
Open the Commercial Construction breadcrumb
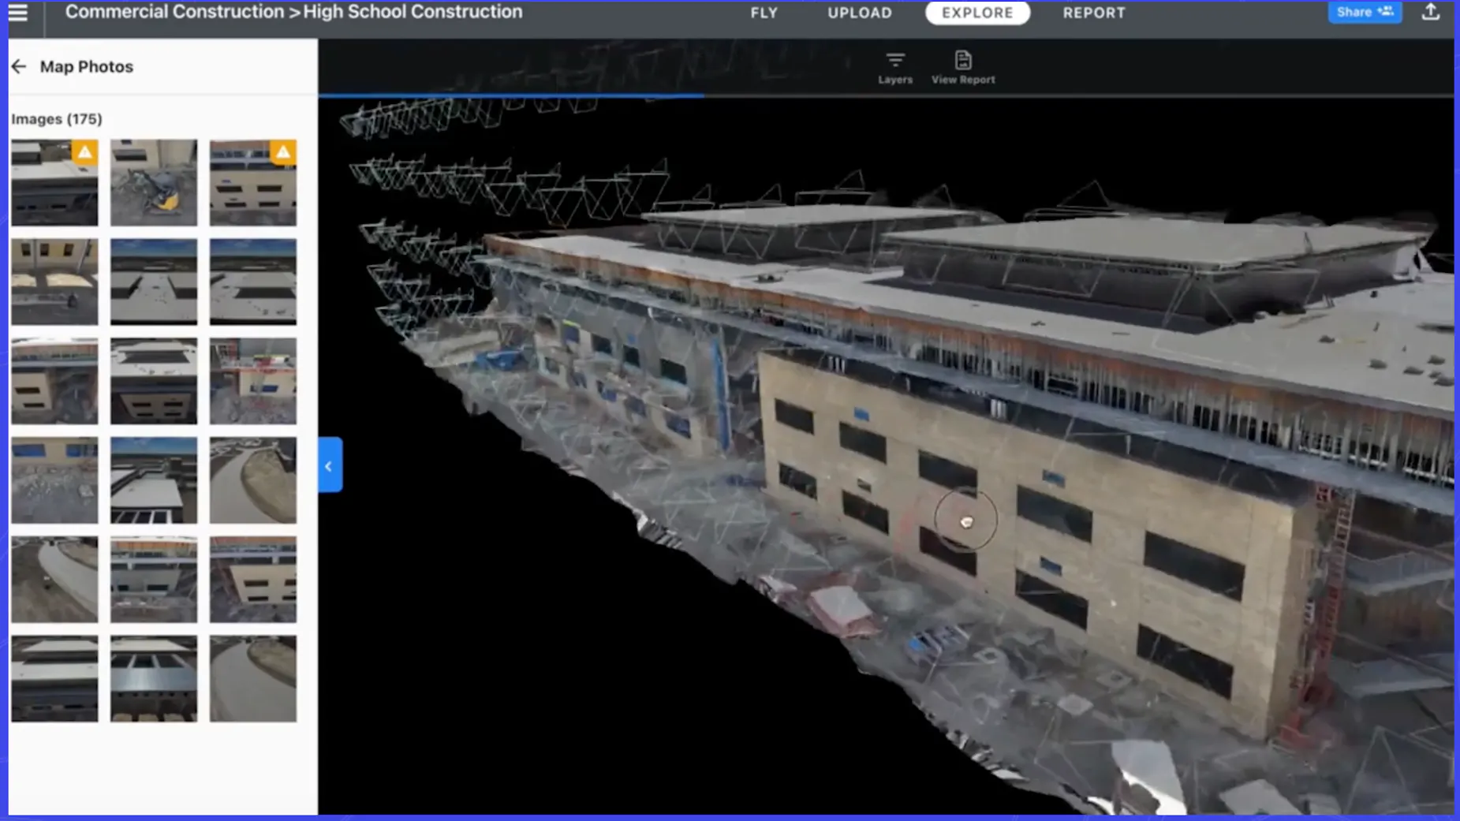173,12
